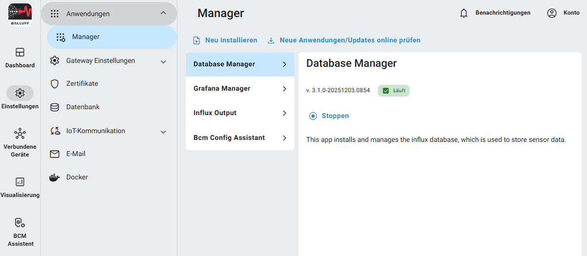The height and width of the screenshot is (256, 587).
Task: Open Zertifikate in settings menu
Action: 82,84
